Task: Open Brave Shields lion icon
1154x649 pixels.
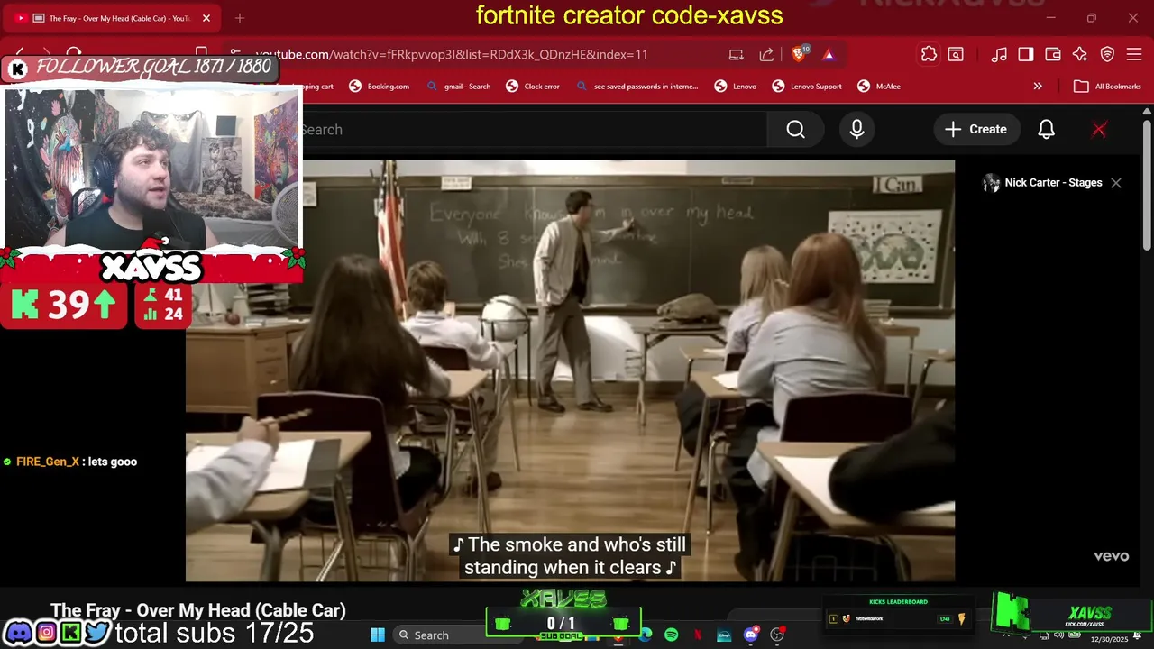Action: (x=799, y=54)
